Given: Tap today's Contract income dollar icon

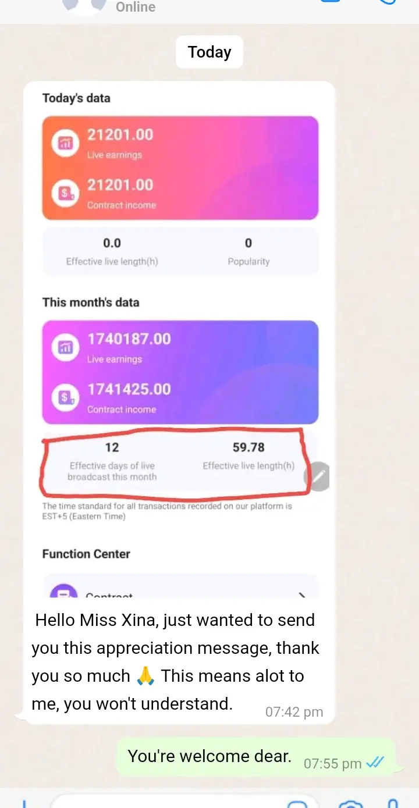Looking at the screenshot, I should (x=66, y=194).
